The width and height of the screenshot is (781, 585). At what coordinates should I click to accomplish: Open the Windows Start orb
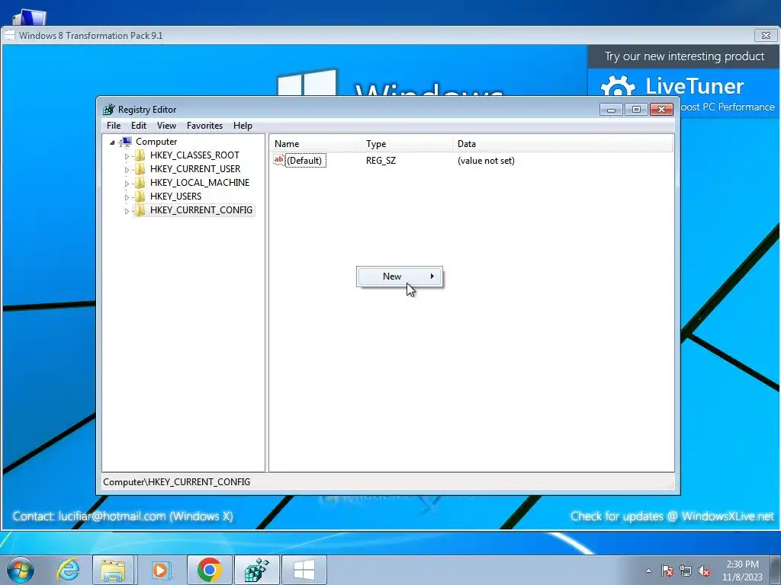pos(21,570)
